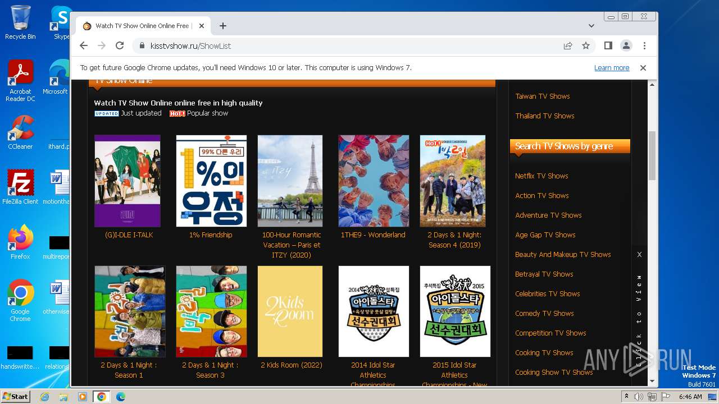
Task: Open Acrobat Reader DC desktop icon
Action: click(20, 81)
